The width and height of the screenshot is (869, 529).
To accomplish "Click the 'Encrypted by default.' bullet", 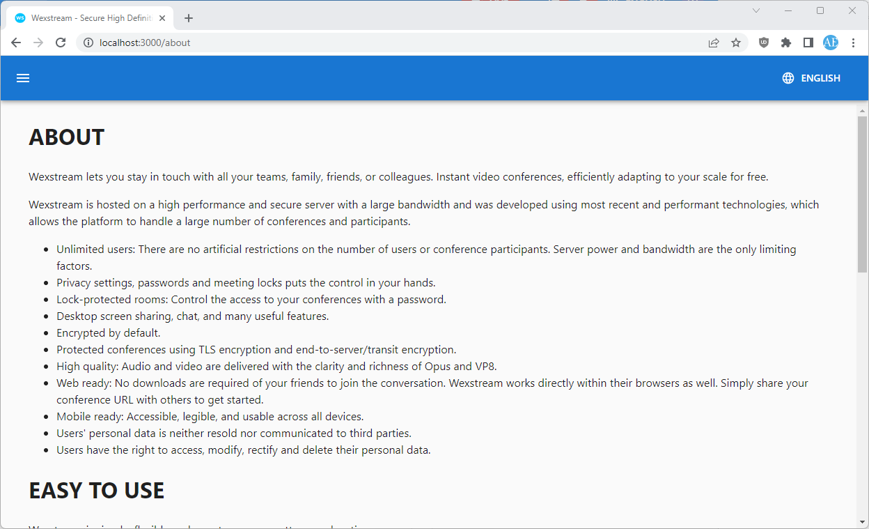I will (x=109, y=333).
